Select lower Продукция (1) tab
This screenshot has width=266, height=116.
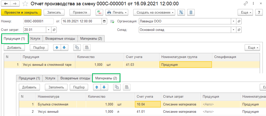click(x=29, y=78)
